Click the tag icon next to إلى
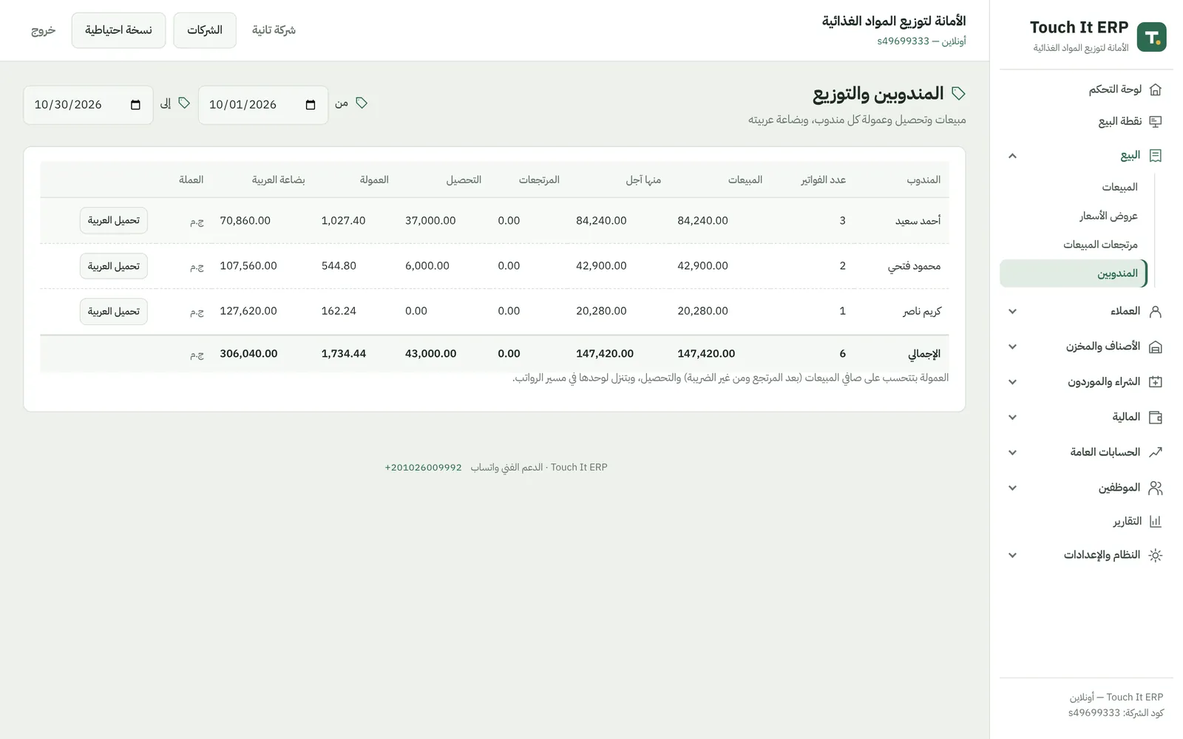This screenshot has height=739, width=1183. point(184,103)
